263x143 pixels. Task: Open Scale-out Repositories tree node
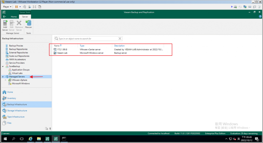point(19,56)
